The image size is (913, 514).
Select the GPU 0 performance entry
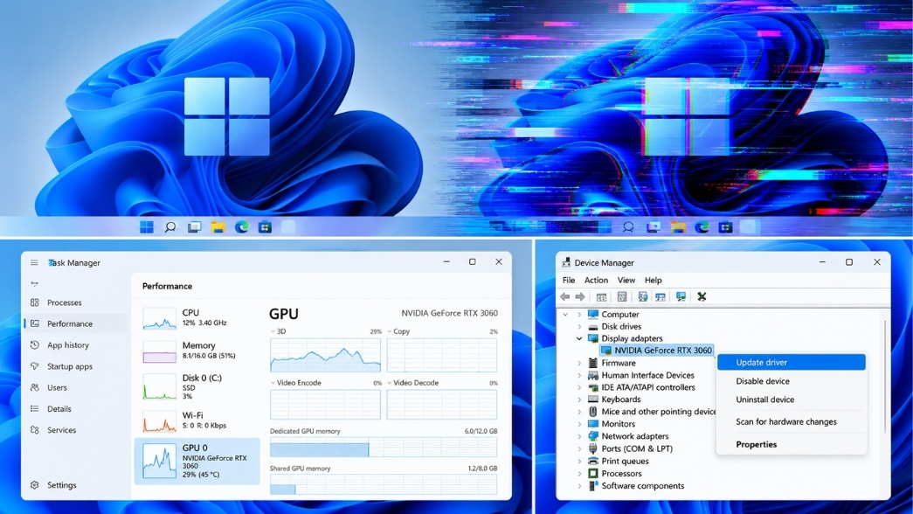pyautogui.click(x=197, y=461)
